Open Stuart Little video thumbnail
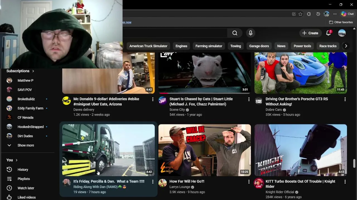The image size is (357, 200). tap(204, 73)
